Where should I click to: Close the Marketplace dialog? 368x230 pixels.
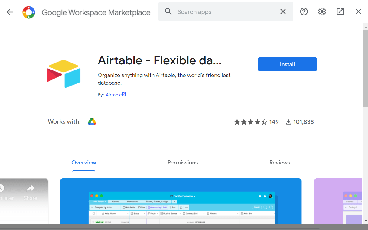(x=358, y=12)
